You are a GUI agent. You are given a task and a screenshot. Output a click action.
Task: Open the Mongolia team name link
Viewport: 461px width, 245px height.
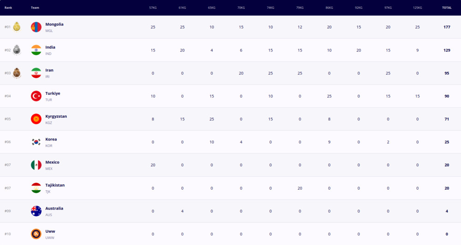(x=54, y=24)
